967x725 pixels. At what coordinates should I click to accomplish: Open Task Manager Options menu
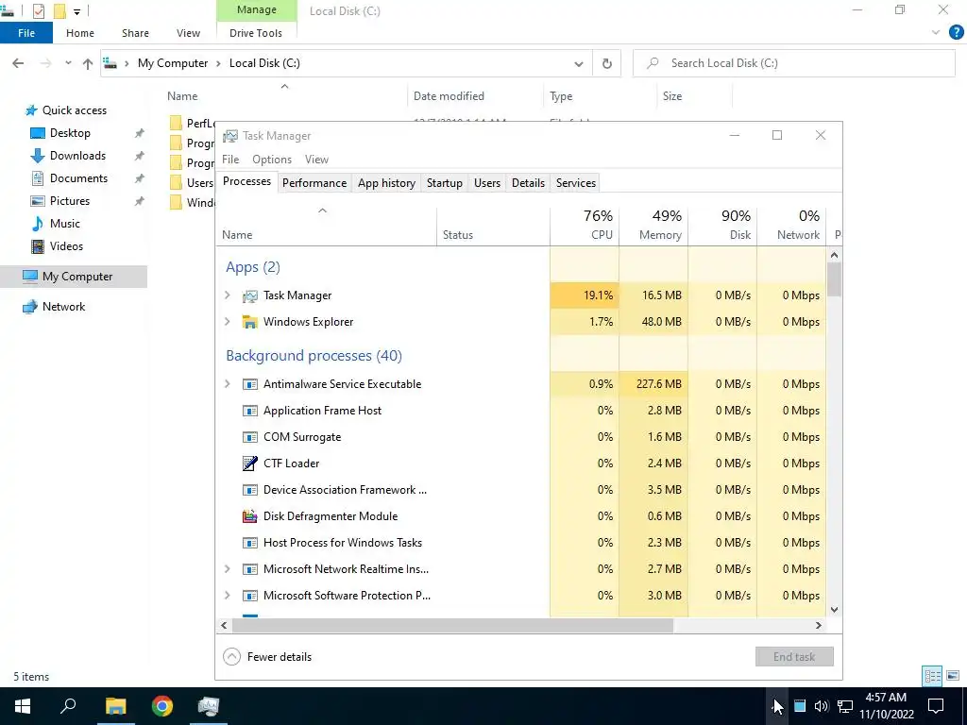pyautogui.click(x=272, y=160)
